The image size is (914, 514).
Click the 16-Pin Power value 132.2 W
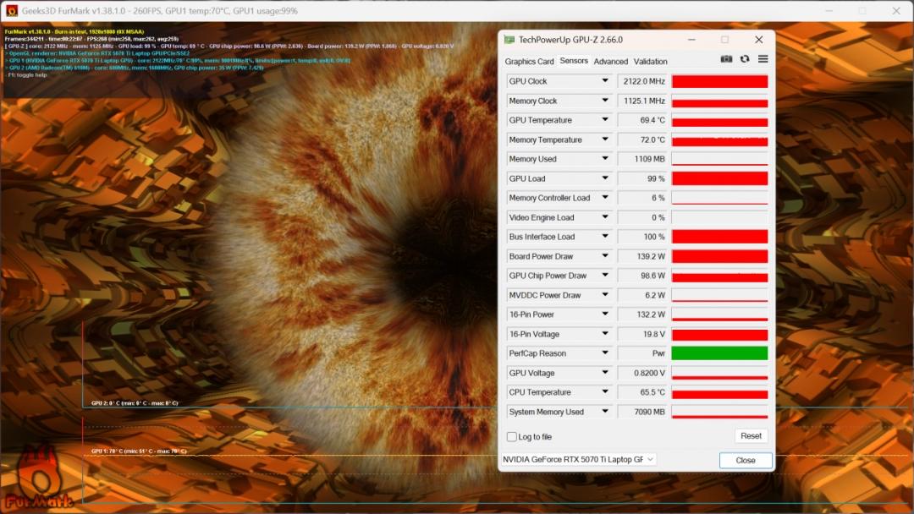[x=651, y=314]
